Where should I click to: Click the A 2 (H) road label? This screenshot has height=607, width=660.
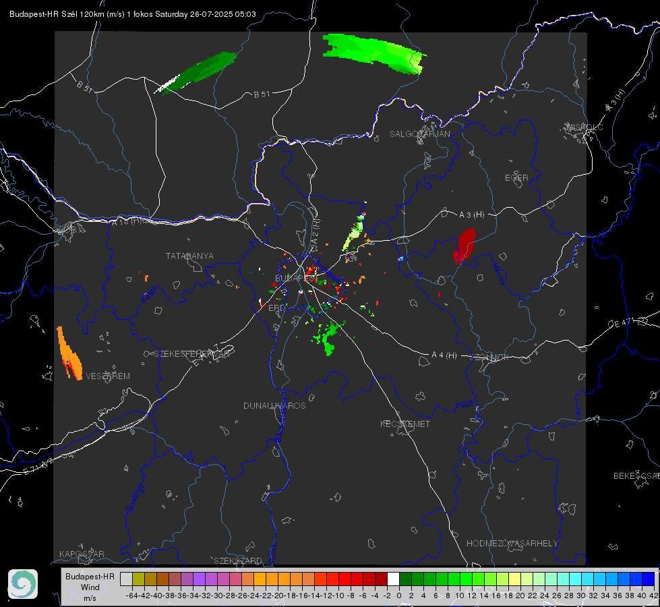(316, 231)
